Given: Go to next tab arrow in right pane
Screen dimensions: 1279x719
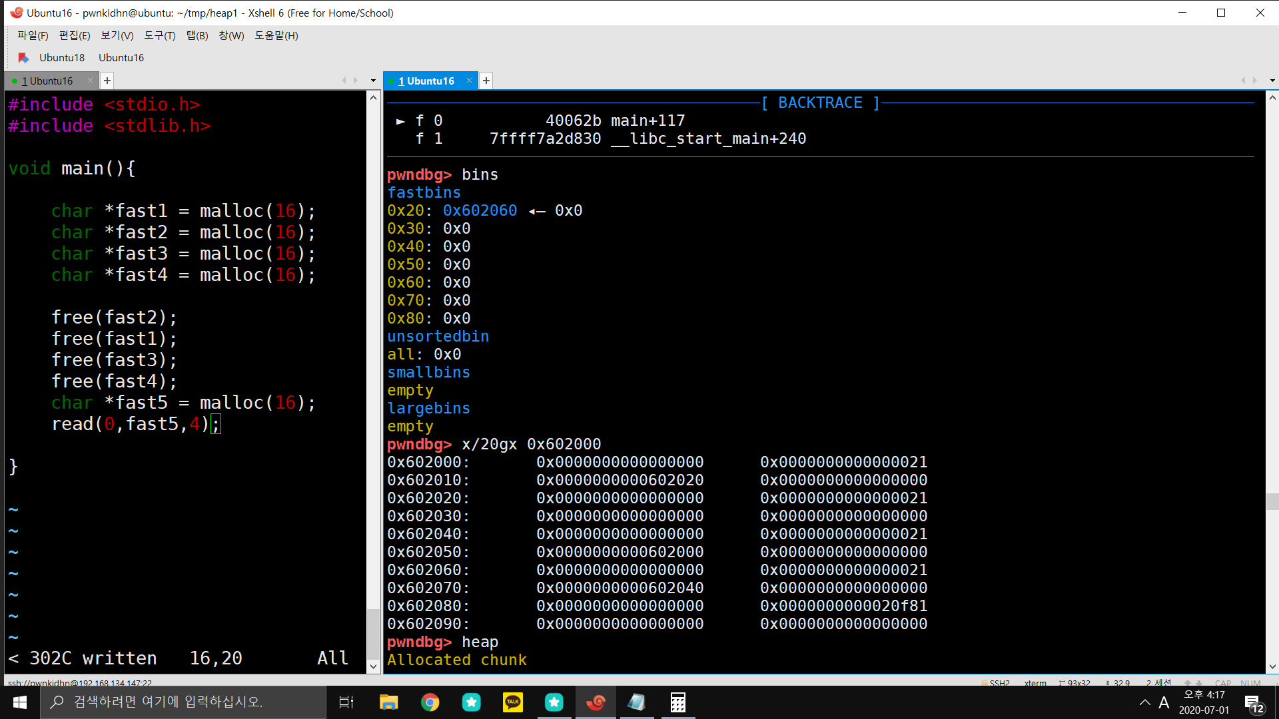Looking at the screenshot, I should pos(1255,81).
